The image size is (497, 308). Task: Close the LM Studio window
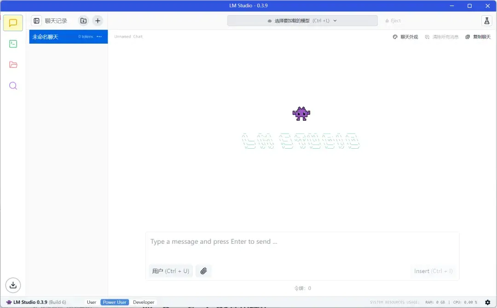tap(487, 6)
